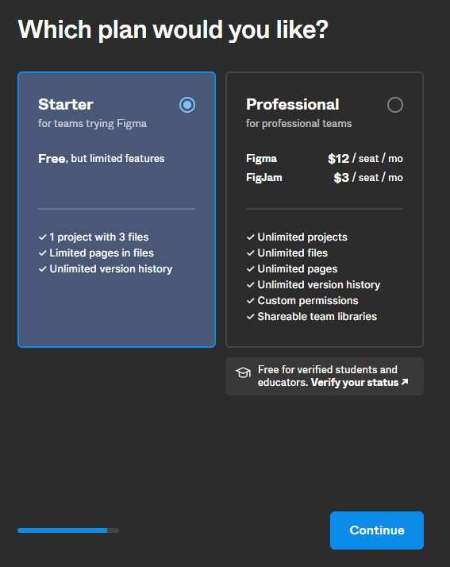Viewport: 450px width, 567px height.
Task: Click checkmark beside "Shareable team libraries"
Action: [251, 317]
